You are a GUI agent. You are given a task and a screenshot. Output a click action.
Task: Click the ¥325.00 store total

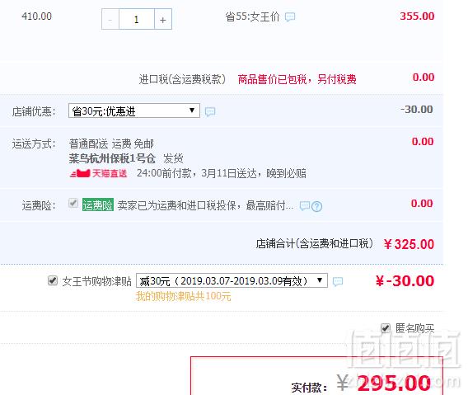(409, 244)
